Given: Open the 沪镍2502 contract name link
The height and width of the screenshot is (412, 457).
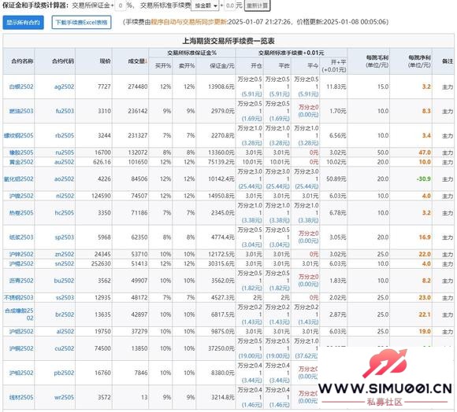Looking at the screenshot, I should [21, 196].
